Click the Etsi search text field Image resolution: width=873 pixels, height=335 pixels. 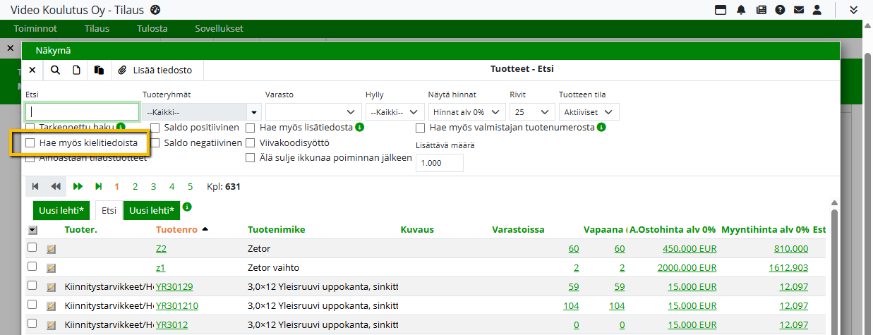coord(83,112)
